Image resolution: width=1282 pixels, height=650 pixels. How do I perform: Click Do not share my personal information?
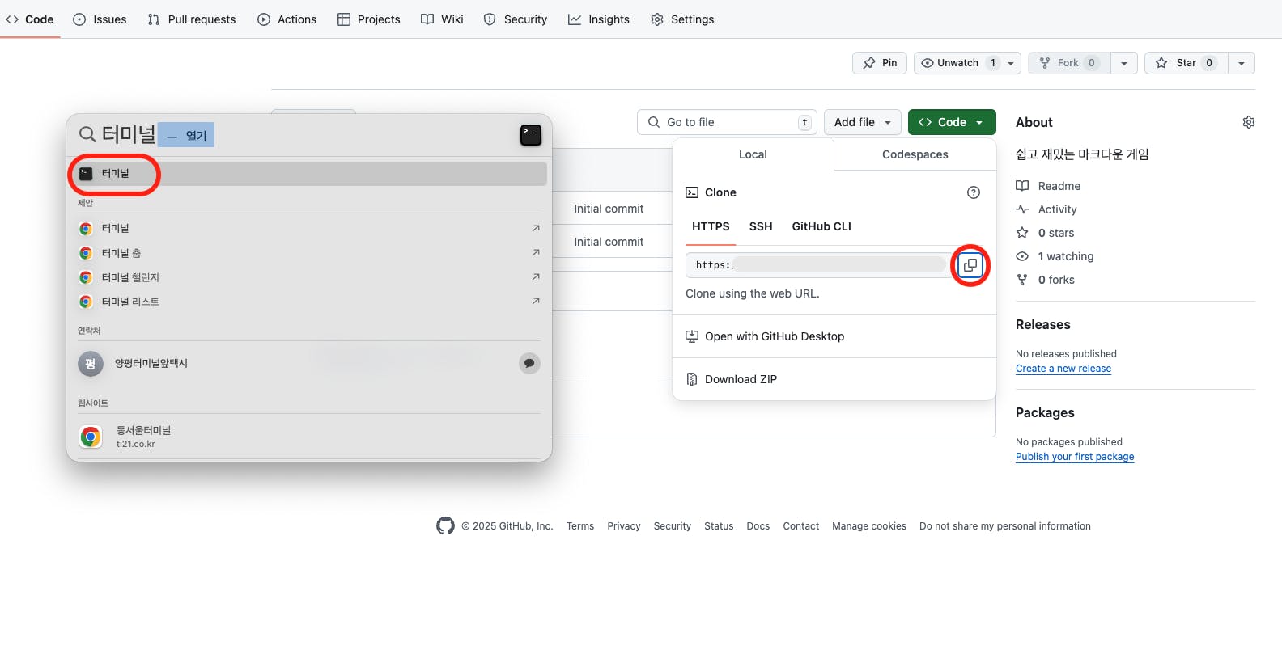[1005, 526]
